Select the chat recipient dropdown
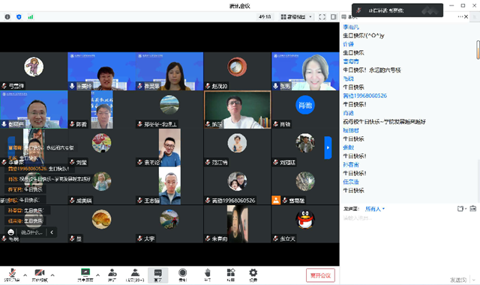480x285 pixels. point(375,209)
